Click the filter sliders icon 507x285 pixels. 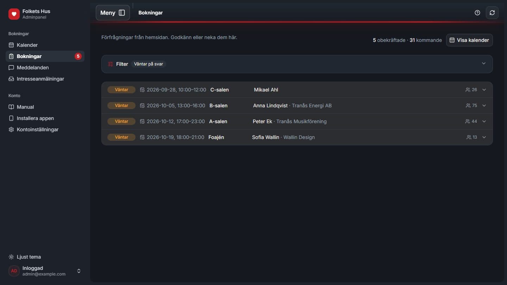[111, 64]
